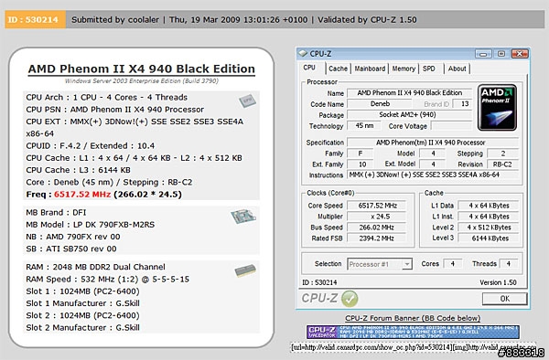Image resolution: width=549 pixels, height=360 pixels.
Task: Click the Revision field showing RB-C2
Action: click(502, 164)
